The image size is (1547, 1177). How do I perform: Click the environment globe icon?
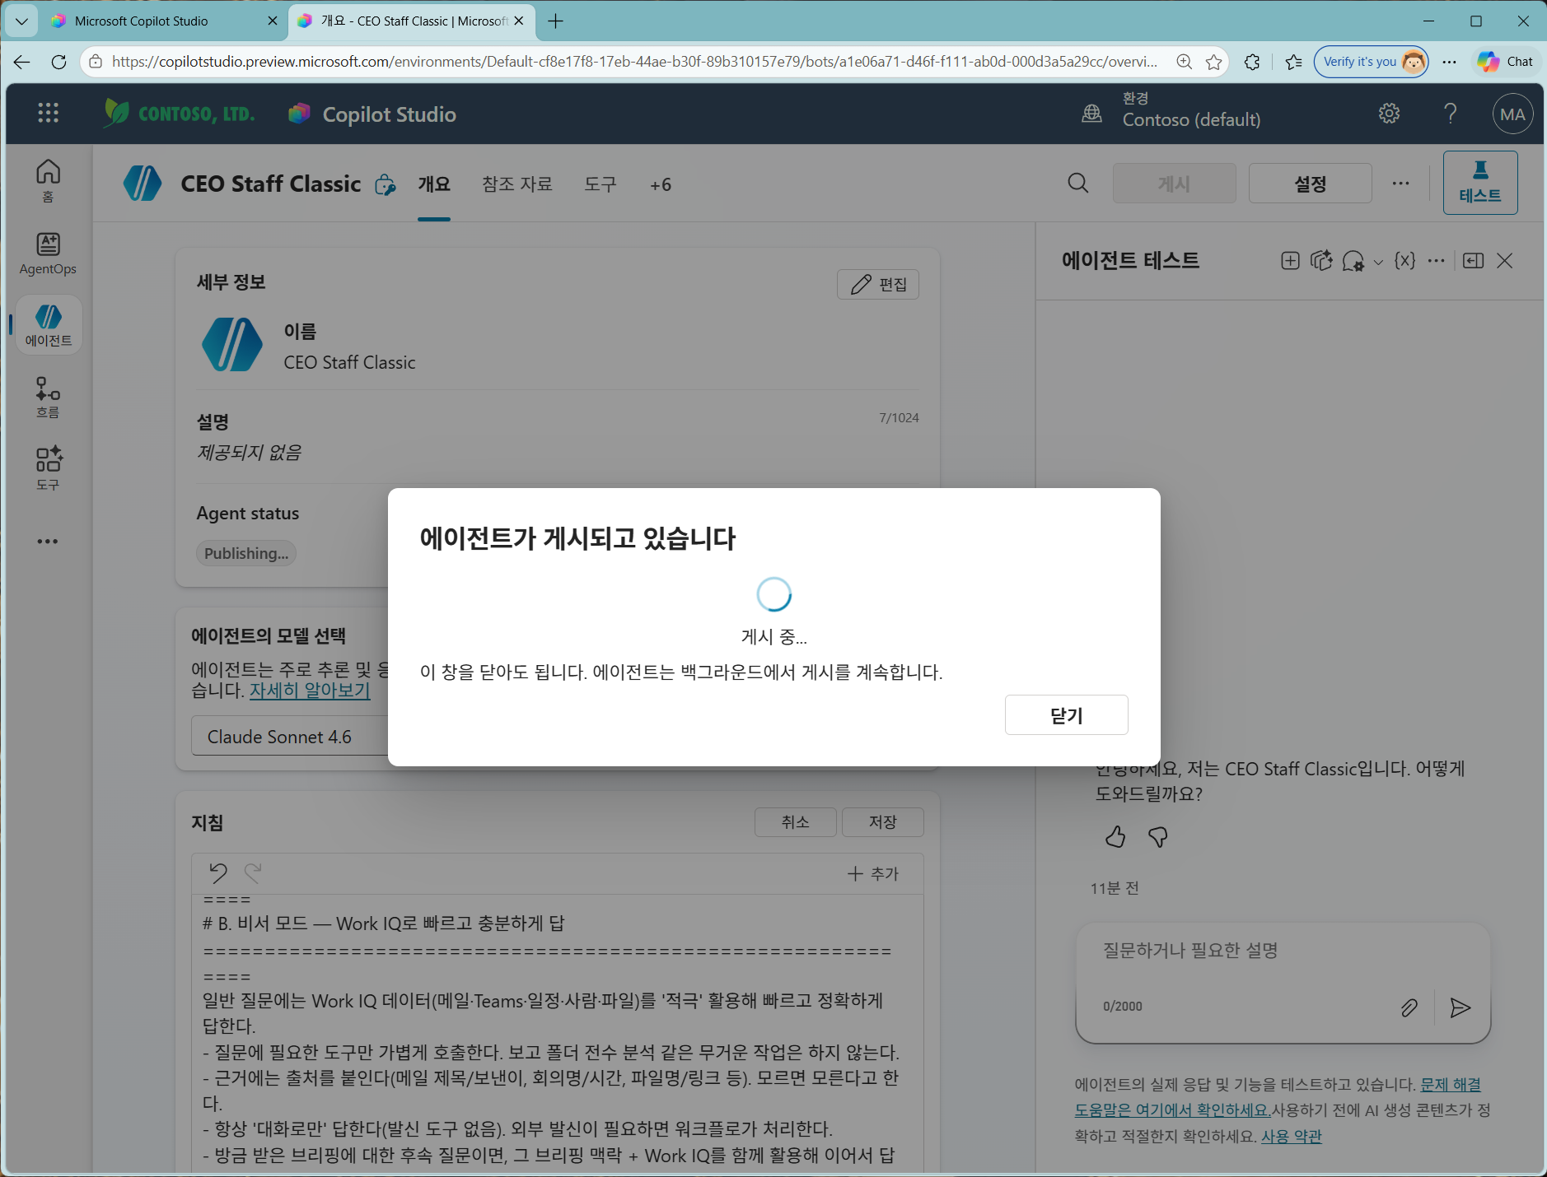(x=1091, y=114)
